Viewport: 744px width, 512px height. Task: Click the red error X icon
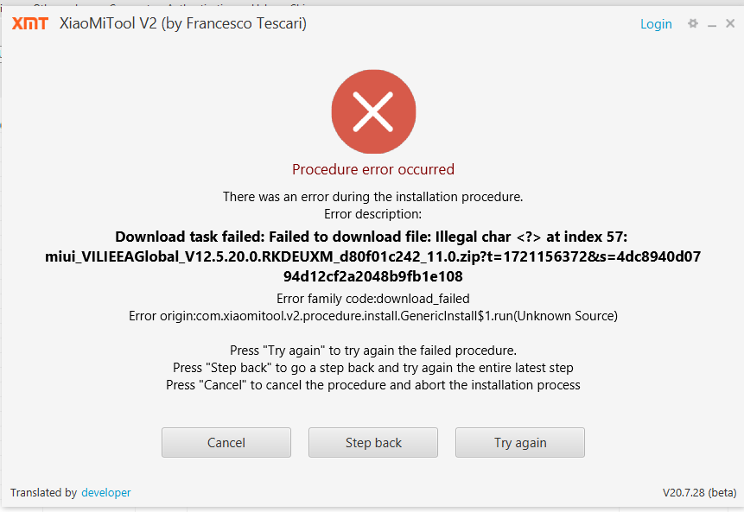(x=373, y=111)
